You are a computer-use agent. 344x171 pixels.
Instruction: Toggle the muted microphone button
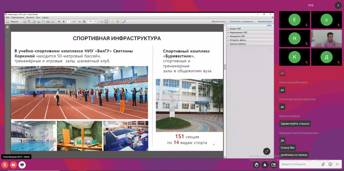pyautogui.click(x=5, y=165)
